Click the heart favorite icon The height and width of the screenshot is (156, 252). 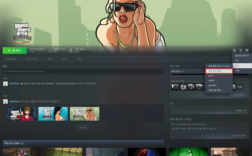click(247, 50)
